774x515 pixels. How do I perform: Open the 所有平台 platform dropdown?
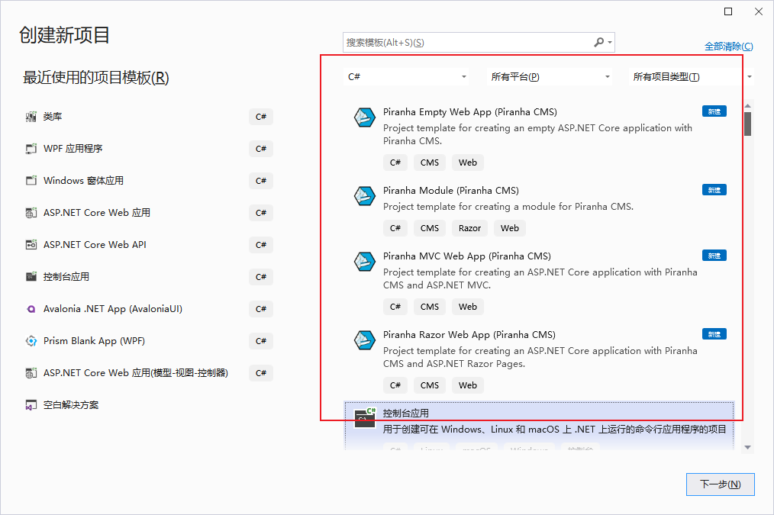tap(550, 77)
